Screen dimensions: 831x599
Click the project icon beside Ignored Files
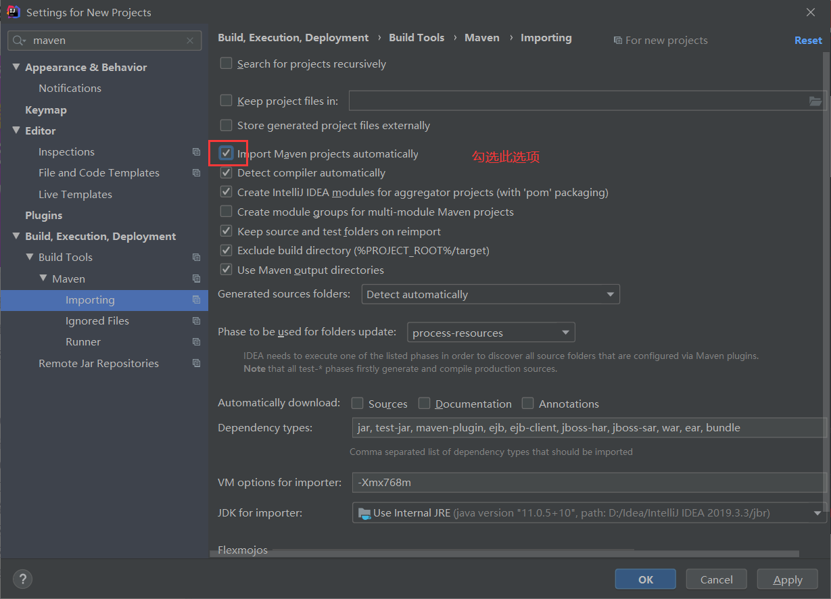[196, 321]
